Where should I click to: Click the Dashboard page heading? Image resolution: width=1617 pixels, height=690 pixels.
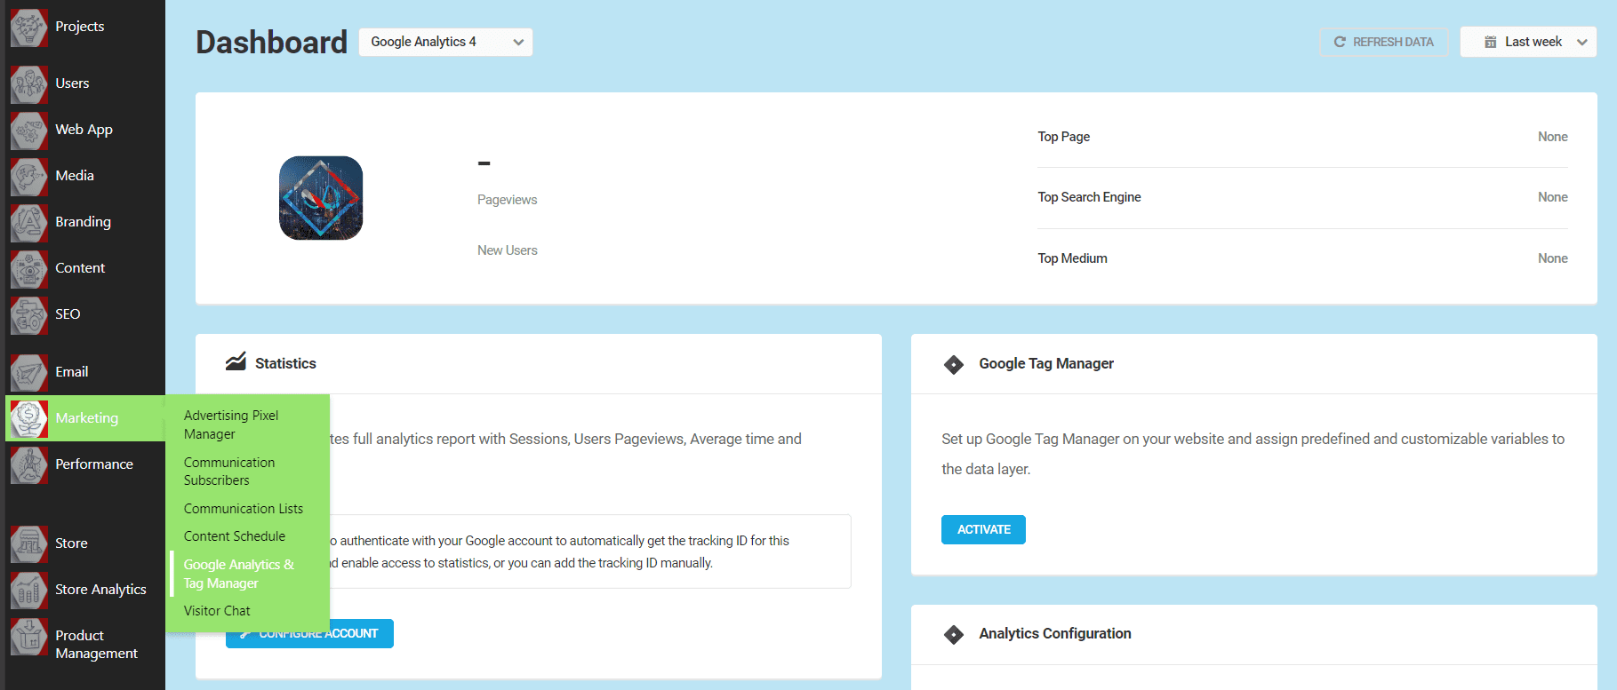[272, 43]
